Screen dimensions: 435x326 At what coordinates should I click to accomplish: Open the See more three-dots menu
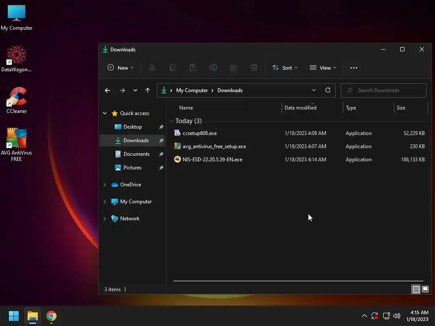tap(354, 67)
